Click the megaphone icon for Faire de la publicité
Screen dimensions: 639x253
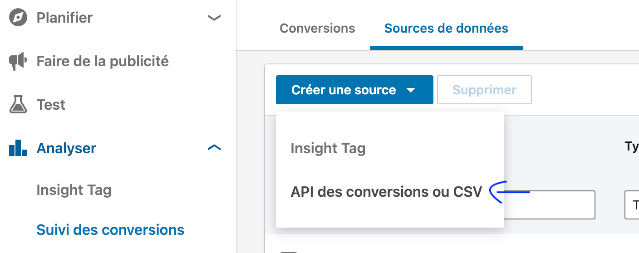point(18,61)
